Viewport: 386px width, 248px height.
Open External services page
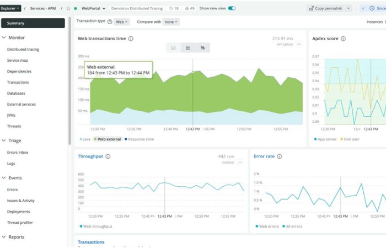[x=22, y=104]
